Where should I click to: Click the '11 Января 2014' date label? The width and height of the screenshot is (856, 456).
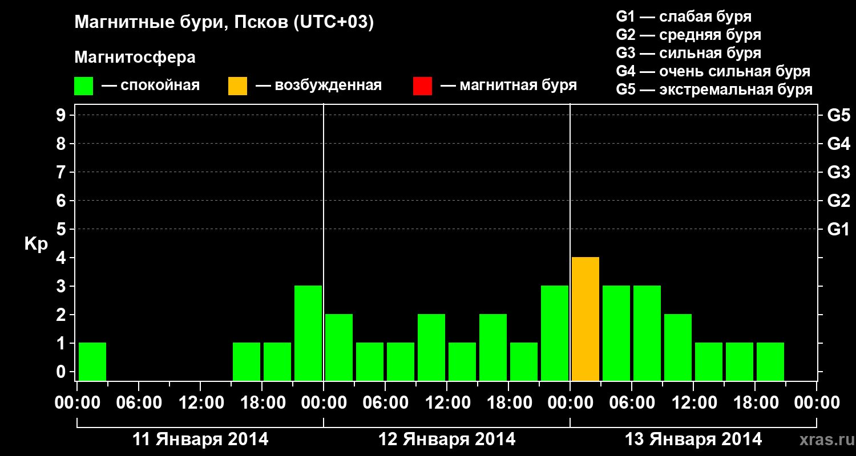(x=200, y=439)
